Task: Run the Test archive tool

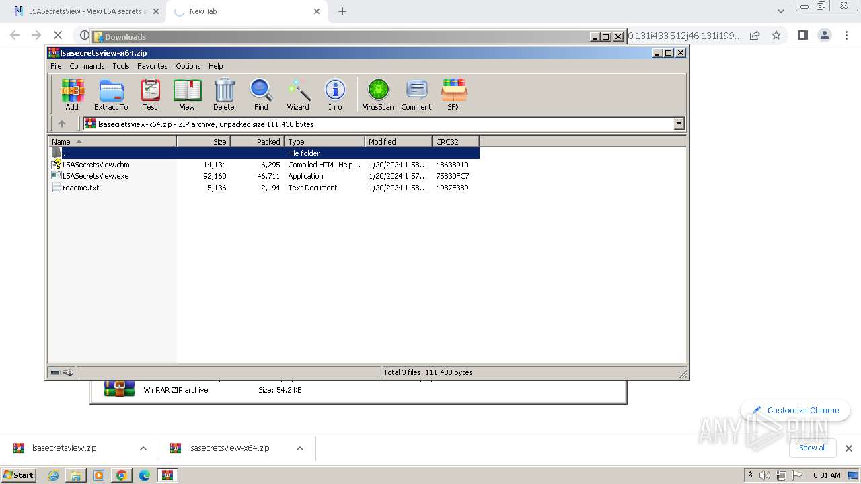Action: click(x=150, y=94)
